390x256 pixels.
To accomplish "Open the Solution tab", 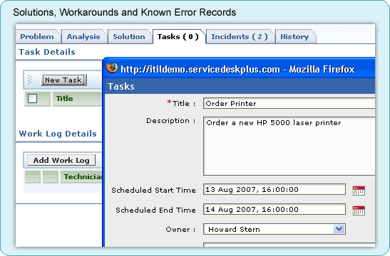I will 129,37.
